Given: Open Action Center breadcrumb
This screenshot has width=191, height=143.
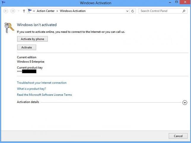Looking at the screenshot, I should tap(46, 11).
